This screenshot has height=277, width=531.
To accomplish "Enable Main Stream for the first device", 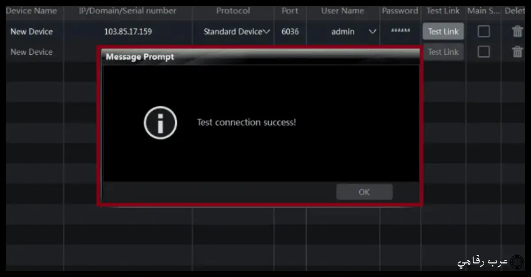I will [x=484, y=31].
